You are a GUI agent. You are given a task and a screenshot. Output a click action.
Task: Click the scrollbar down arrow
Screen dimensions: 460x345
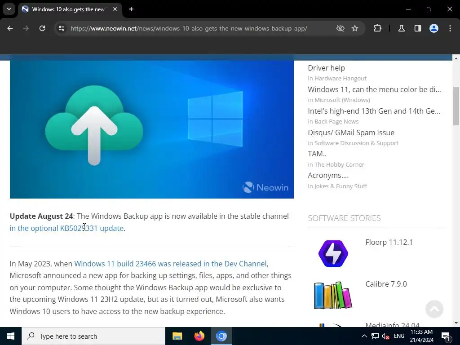point(456,323)
